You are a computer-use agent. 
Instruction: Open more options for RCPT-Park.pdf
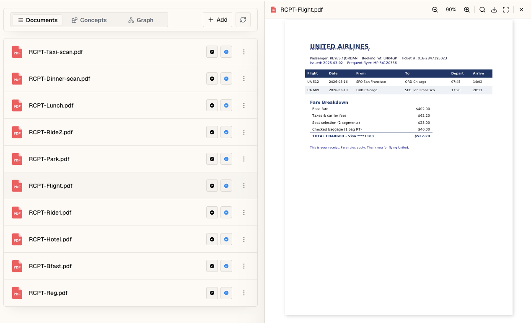[244, 159]
